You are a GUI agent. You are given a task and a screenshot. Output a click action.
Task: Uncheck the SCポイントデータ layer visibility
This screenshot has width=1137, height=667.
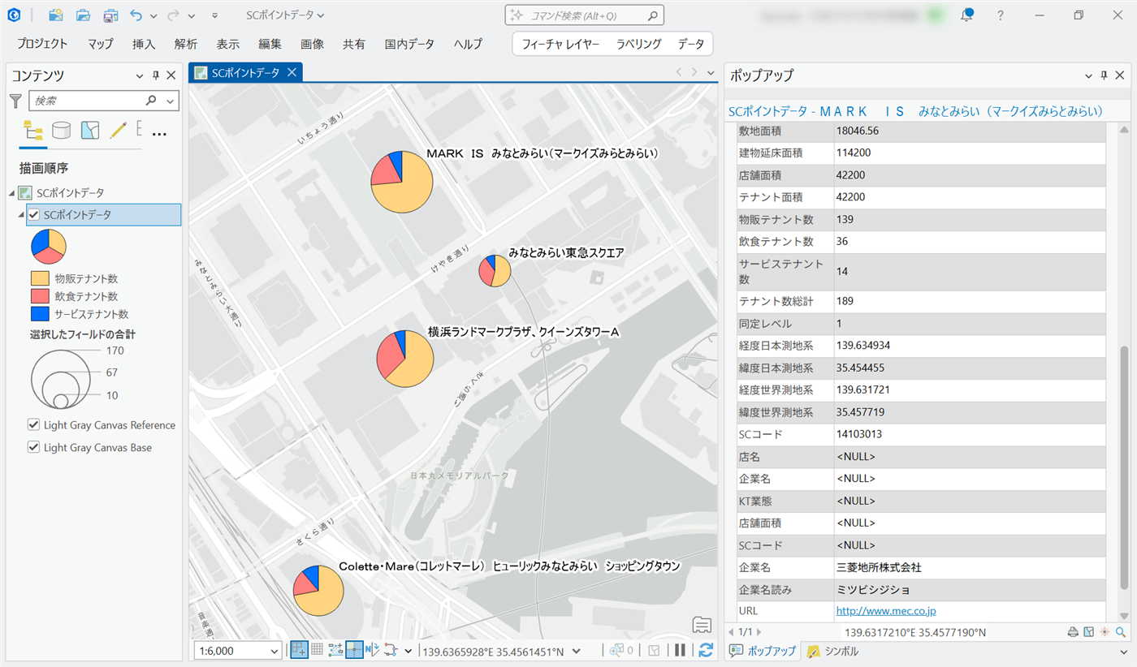pyautogui.click(x=34, y=215)
